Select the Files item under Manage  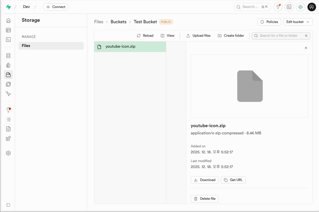tap(51, 46)
